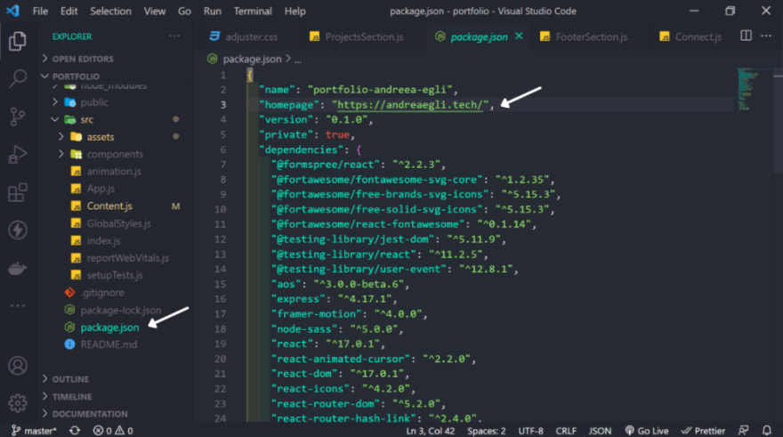Image resolution: width=783 pixels, height=437 pixels.
Task: Open errors and warnings count
Action: [x=113, y=431]
